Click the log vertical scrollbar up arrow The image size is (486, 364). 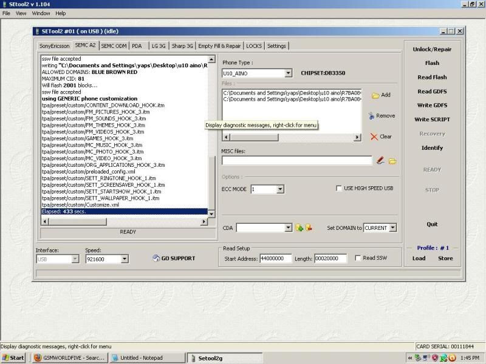(x=211, y=59)
